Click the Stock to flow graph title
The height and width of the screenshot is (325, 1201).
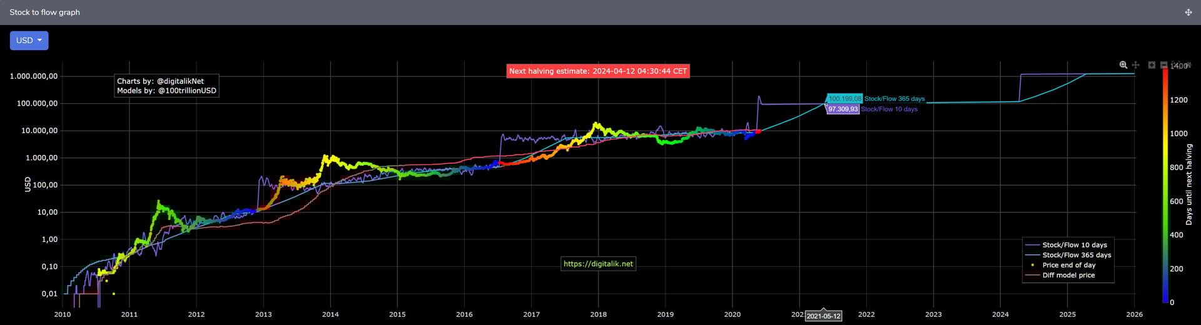45,12
